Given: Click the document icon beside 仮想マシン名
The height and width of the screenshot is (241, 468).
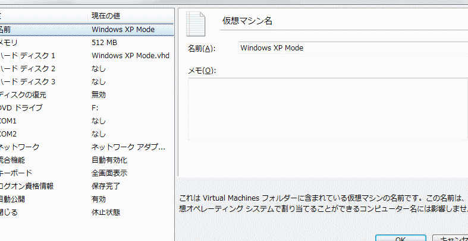Looking at the screenshot, I should tap(195, 23).
